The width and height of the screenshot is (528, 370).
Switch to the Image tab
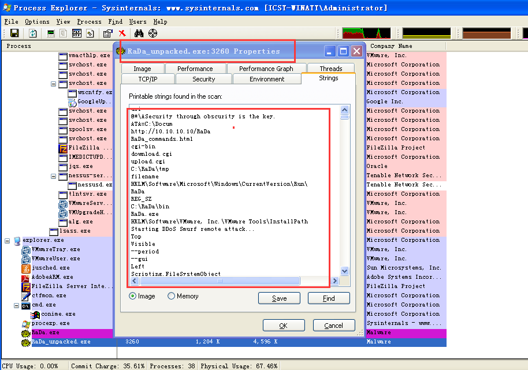coord(143,69)
